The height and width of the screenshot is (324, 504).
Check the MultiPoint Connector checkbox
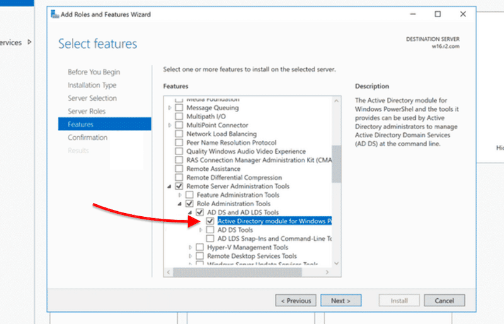179,125
